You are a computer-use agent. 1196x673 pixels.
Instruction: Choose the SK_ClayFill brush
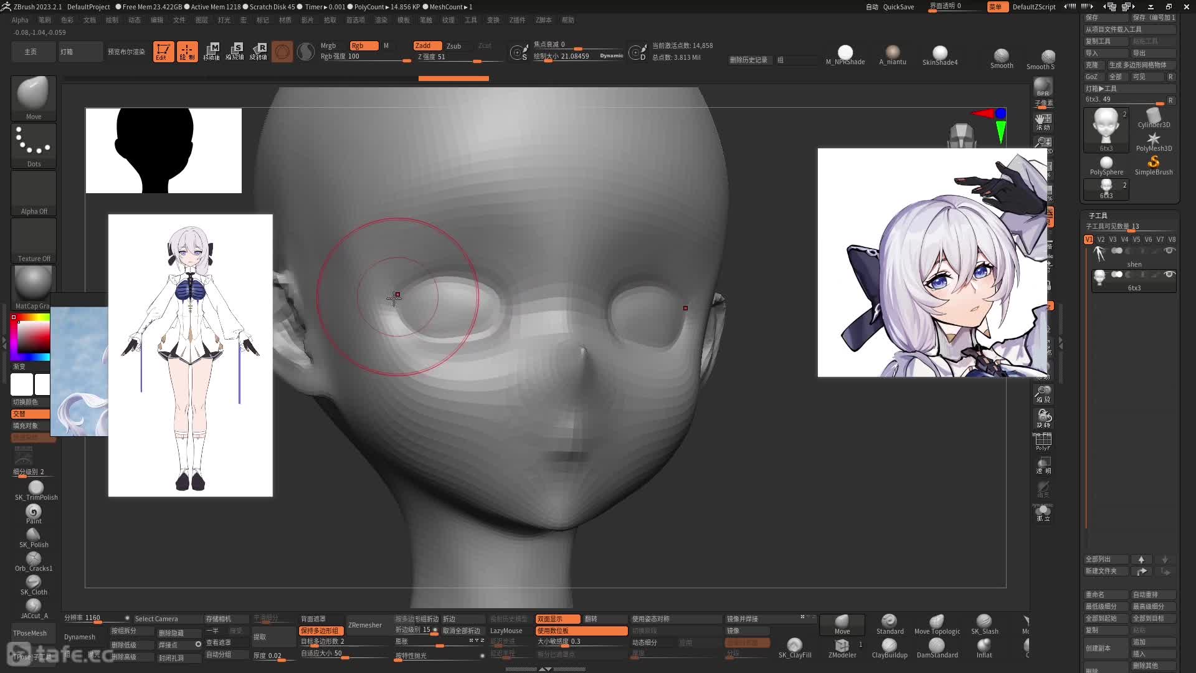[x=795, y=648]
